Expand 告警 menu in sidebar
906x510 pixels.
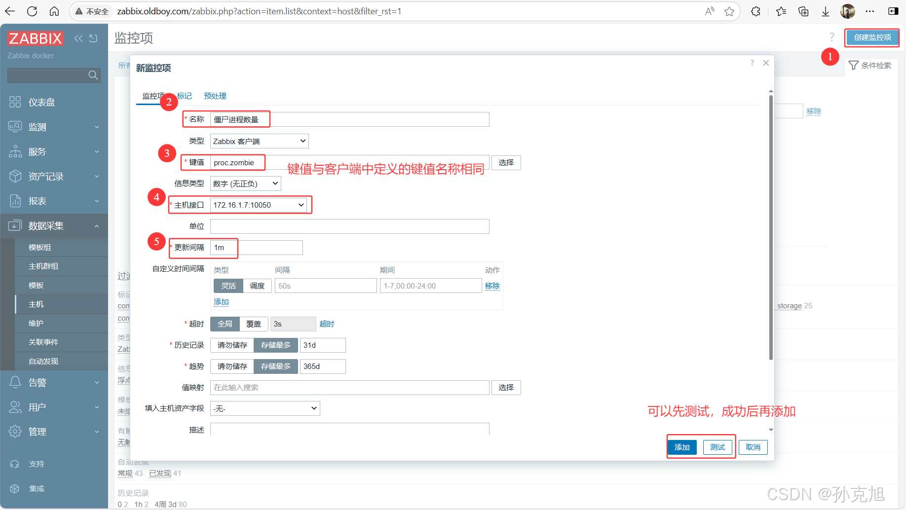click(54, 382)
